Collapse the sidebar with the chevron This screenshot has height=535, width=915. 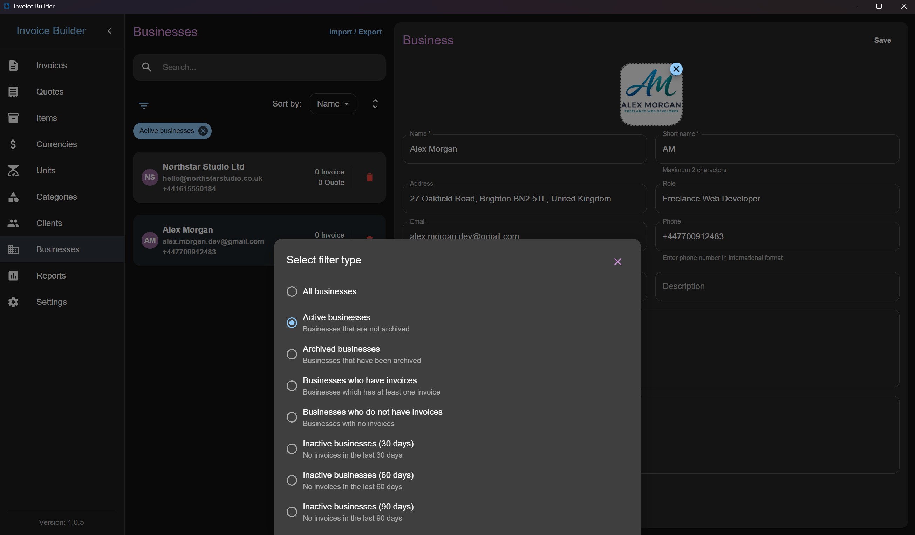110,31
